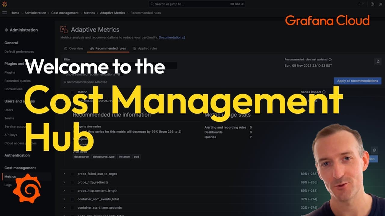This screenshot has height=216, width=385.
Task: Check the probe_failed_due_to_regex checkbox
Action: tap(72, 174)
